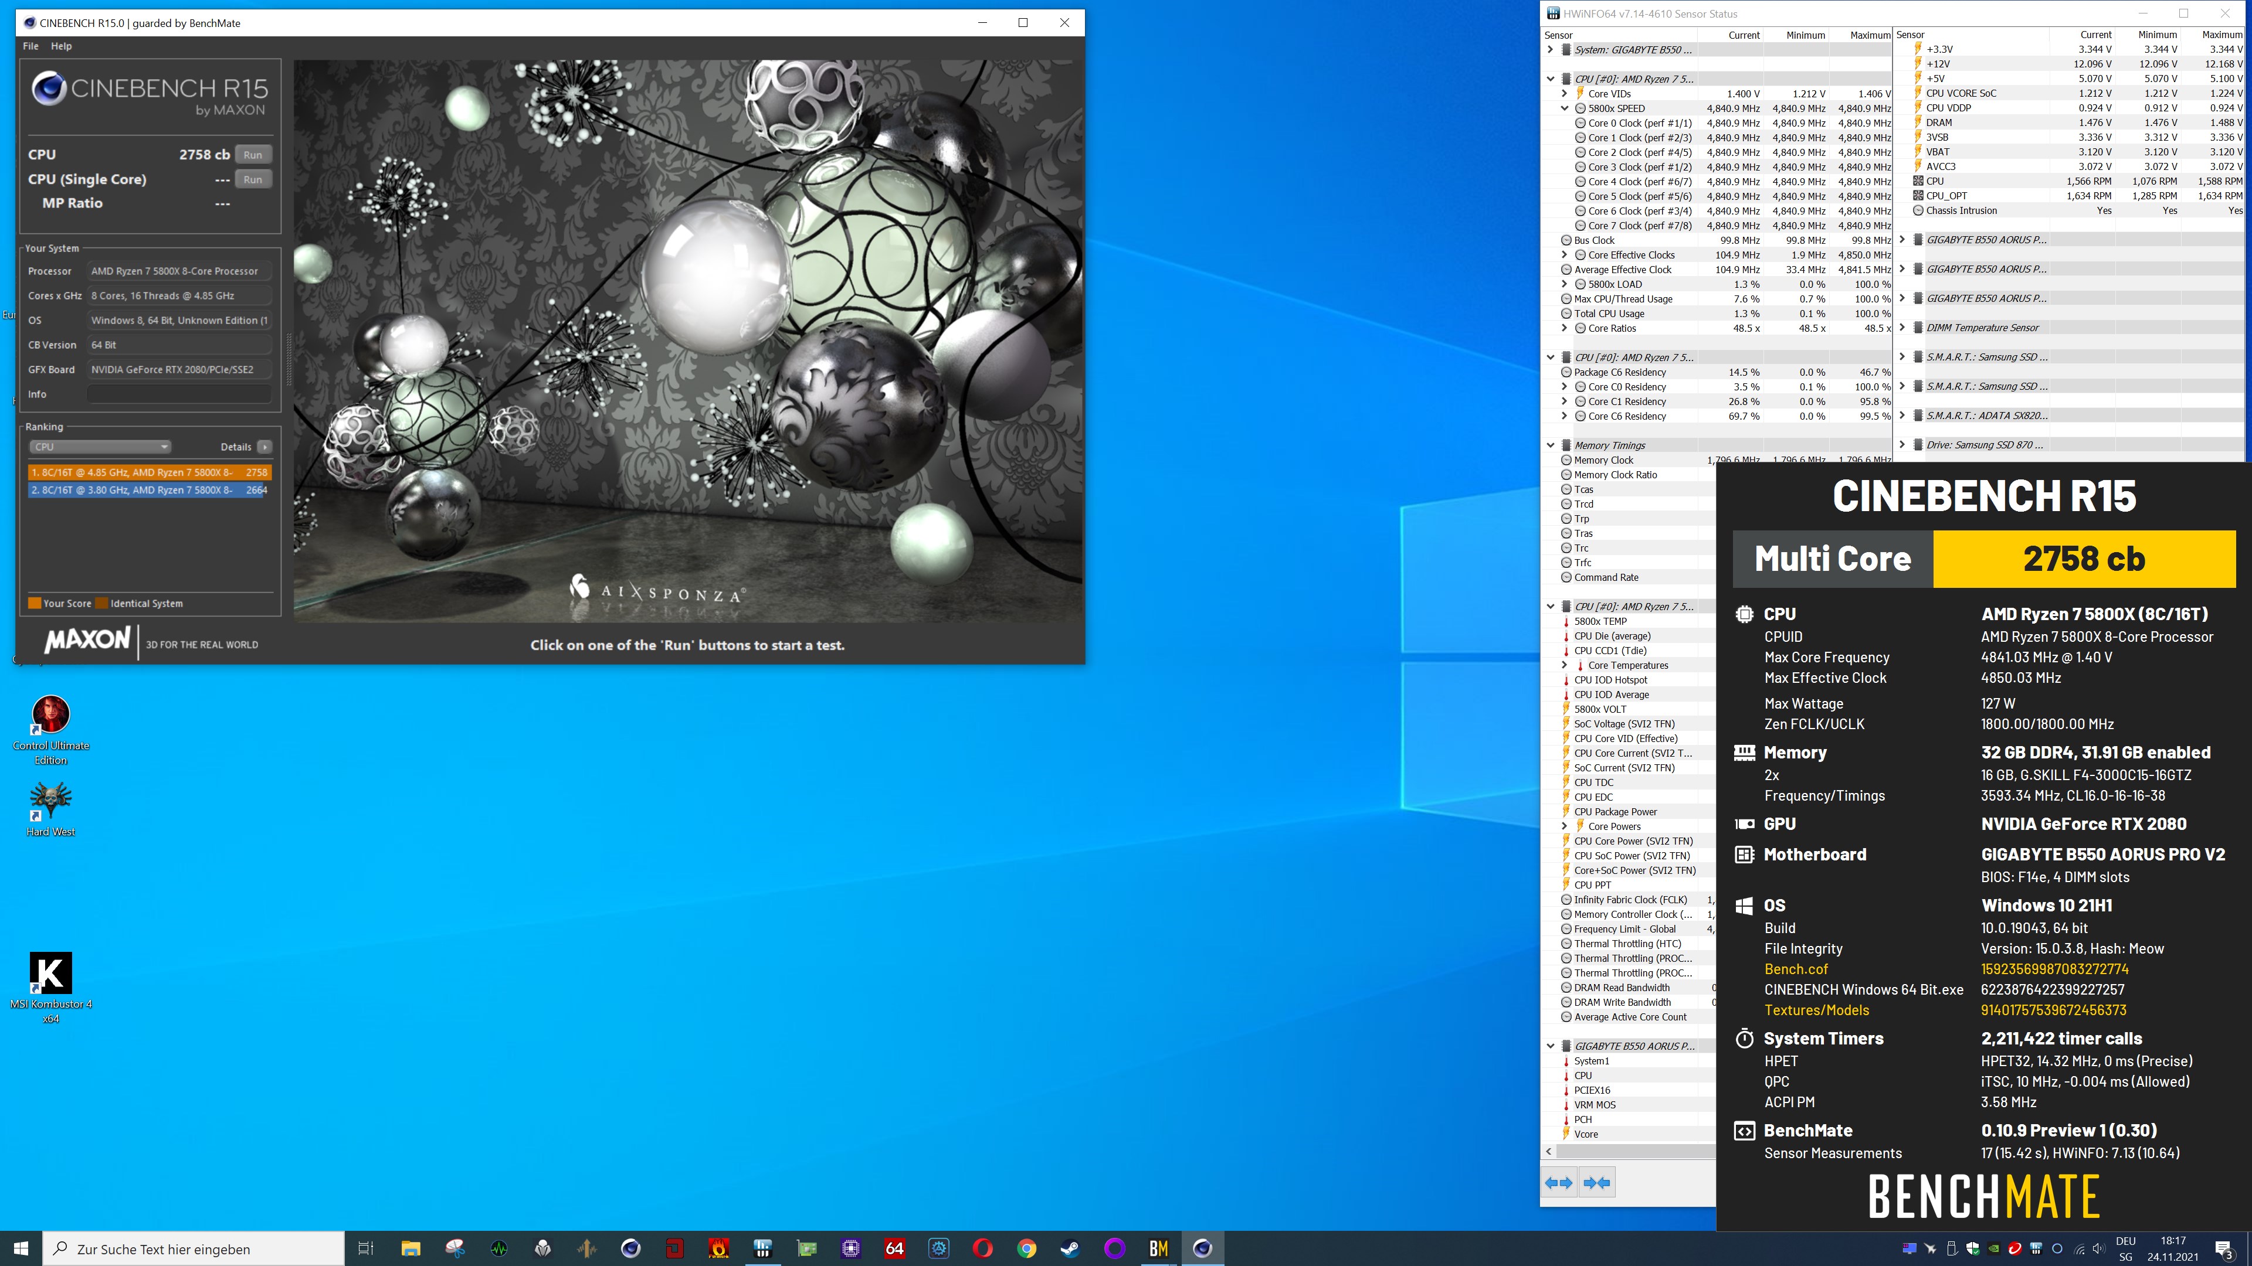Open MSI Kombustor 4 x64 desktop shortcut
Viewport: 2252px width, 1266px height.
tap(50, 987)
